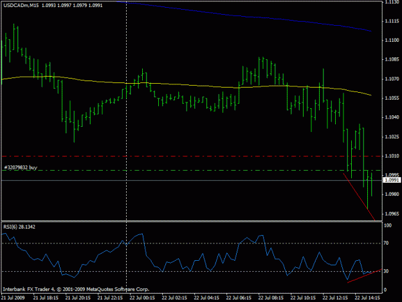Click the RSI(6) 28.1342 indicator label
The height and width of the screenshot is (302, 402).
point(19,227)
